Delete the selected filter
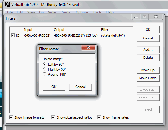The height and width of the screenshot is (130, 168). coord(148,58)
